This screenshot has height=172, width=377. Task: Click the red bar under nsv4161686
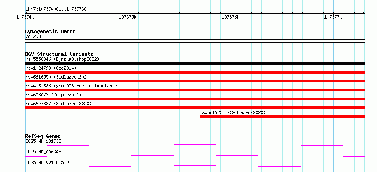(x=195, y=90)
